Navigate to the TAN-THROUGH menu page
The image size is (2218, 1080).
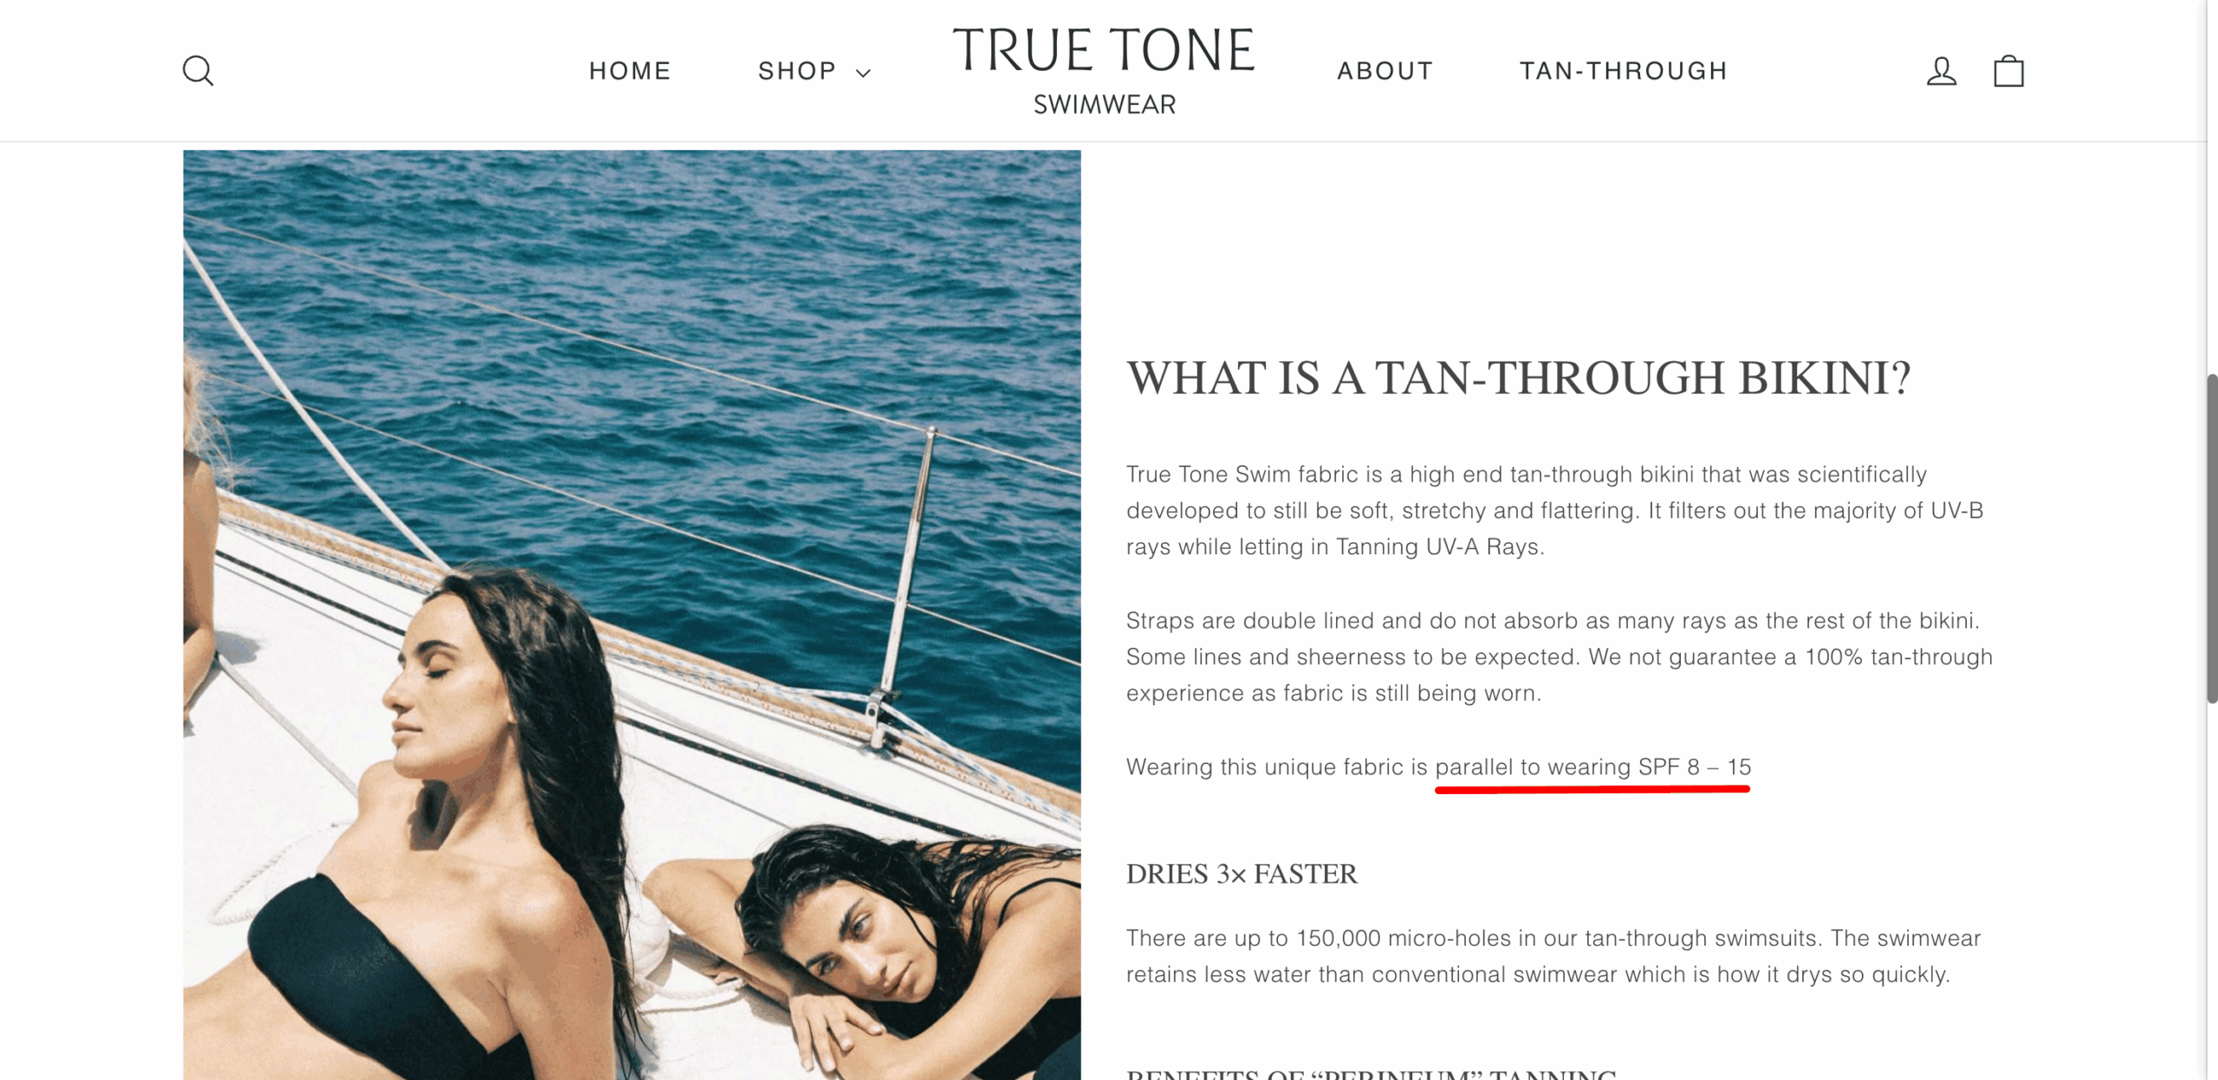[x=1624, y=71]
